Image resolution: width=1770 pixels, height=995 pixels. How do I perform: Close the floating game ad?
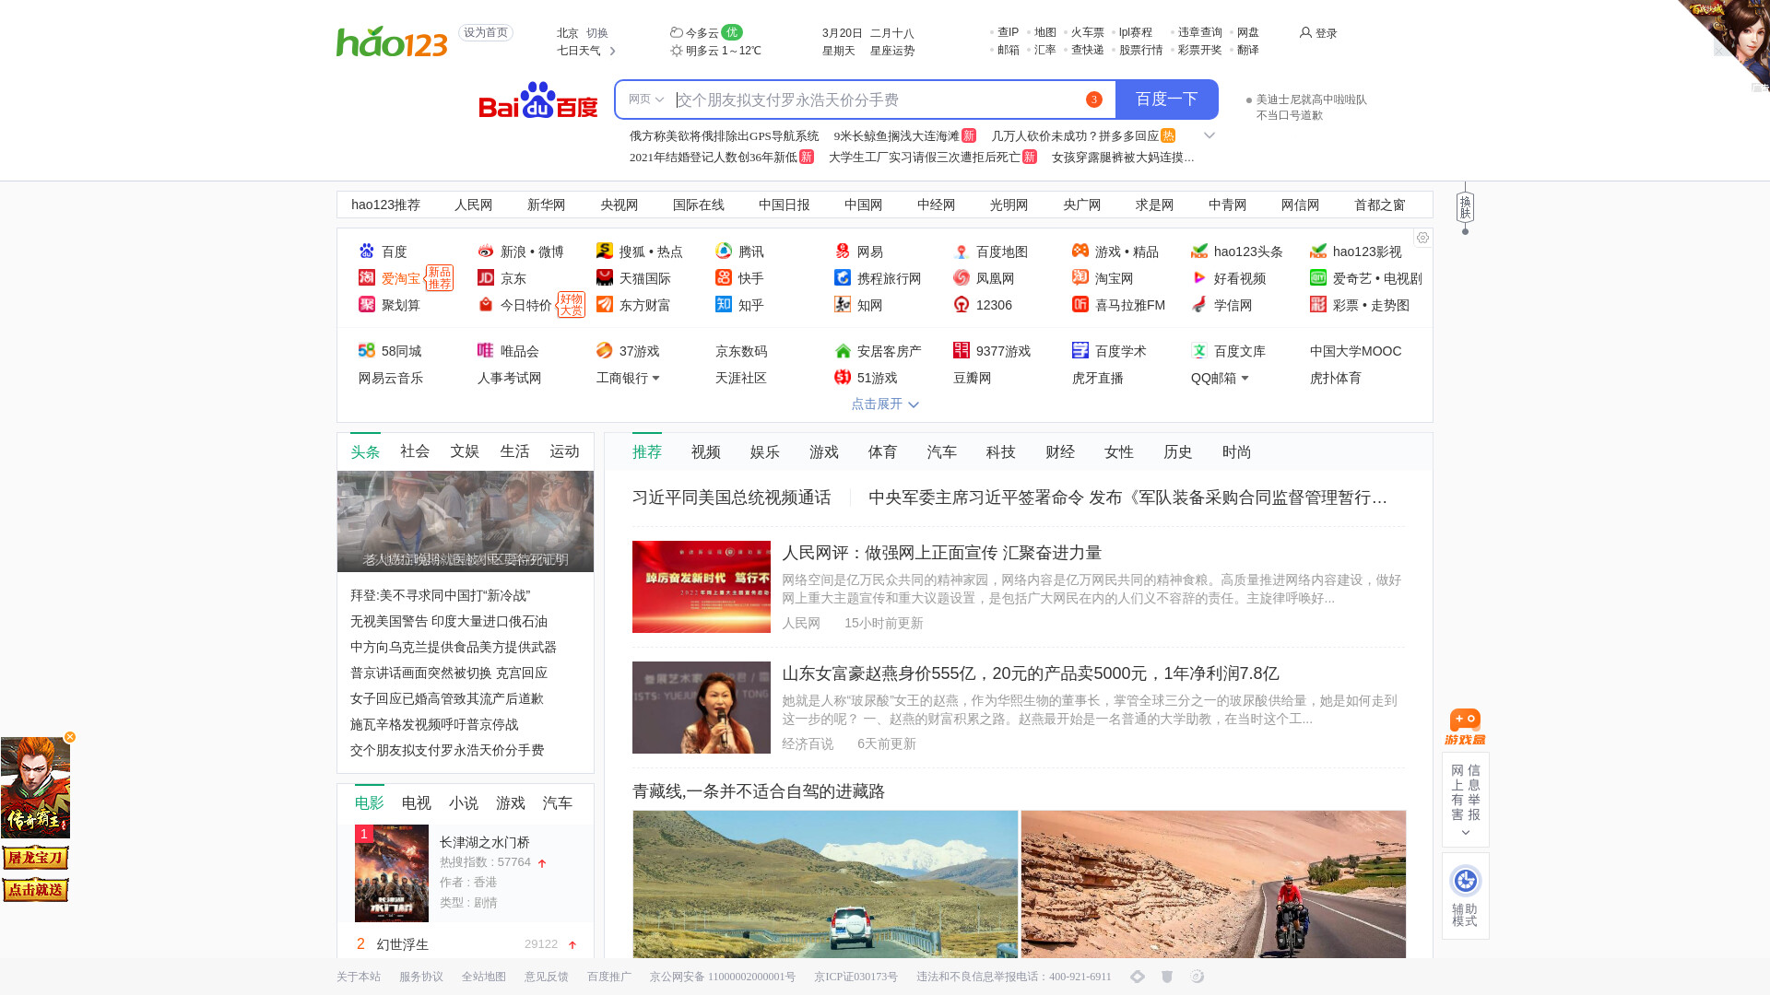pyautogui.click(x=69, y=737)
